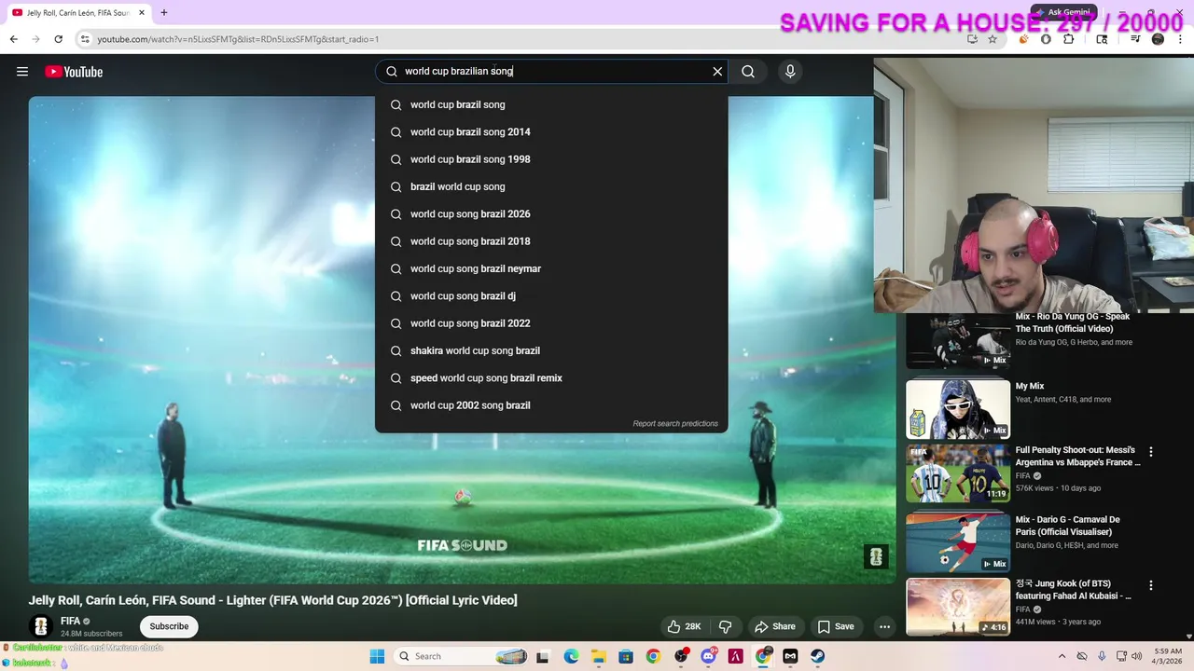This screenshot has height=671, width=1194.
Task: Choose suggestion 'world cup brazil song 2014'
Action: tap(551, 132)
